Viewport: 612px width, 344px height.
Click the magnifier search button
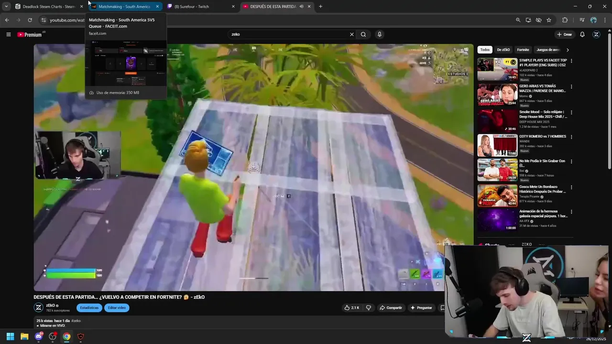[x=363, y=34]
